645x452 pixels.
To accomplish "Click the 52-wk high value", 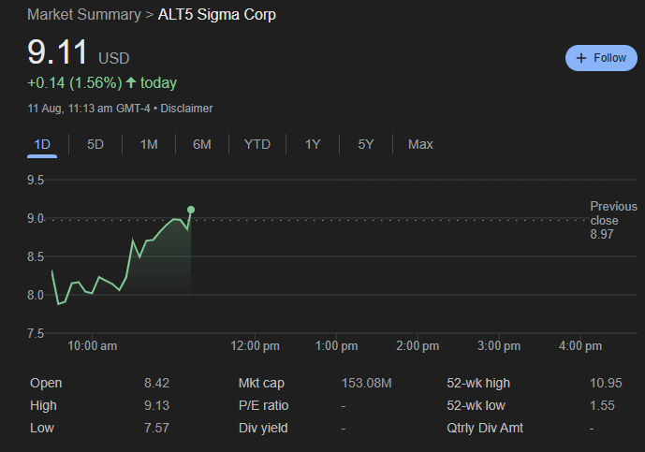I will pos(607,383).
